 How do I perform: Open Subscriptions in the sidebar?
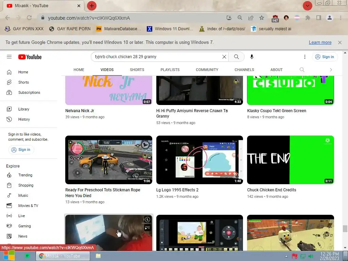[x=29, y=92]
